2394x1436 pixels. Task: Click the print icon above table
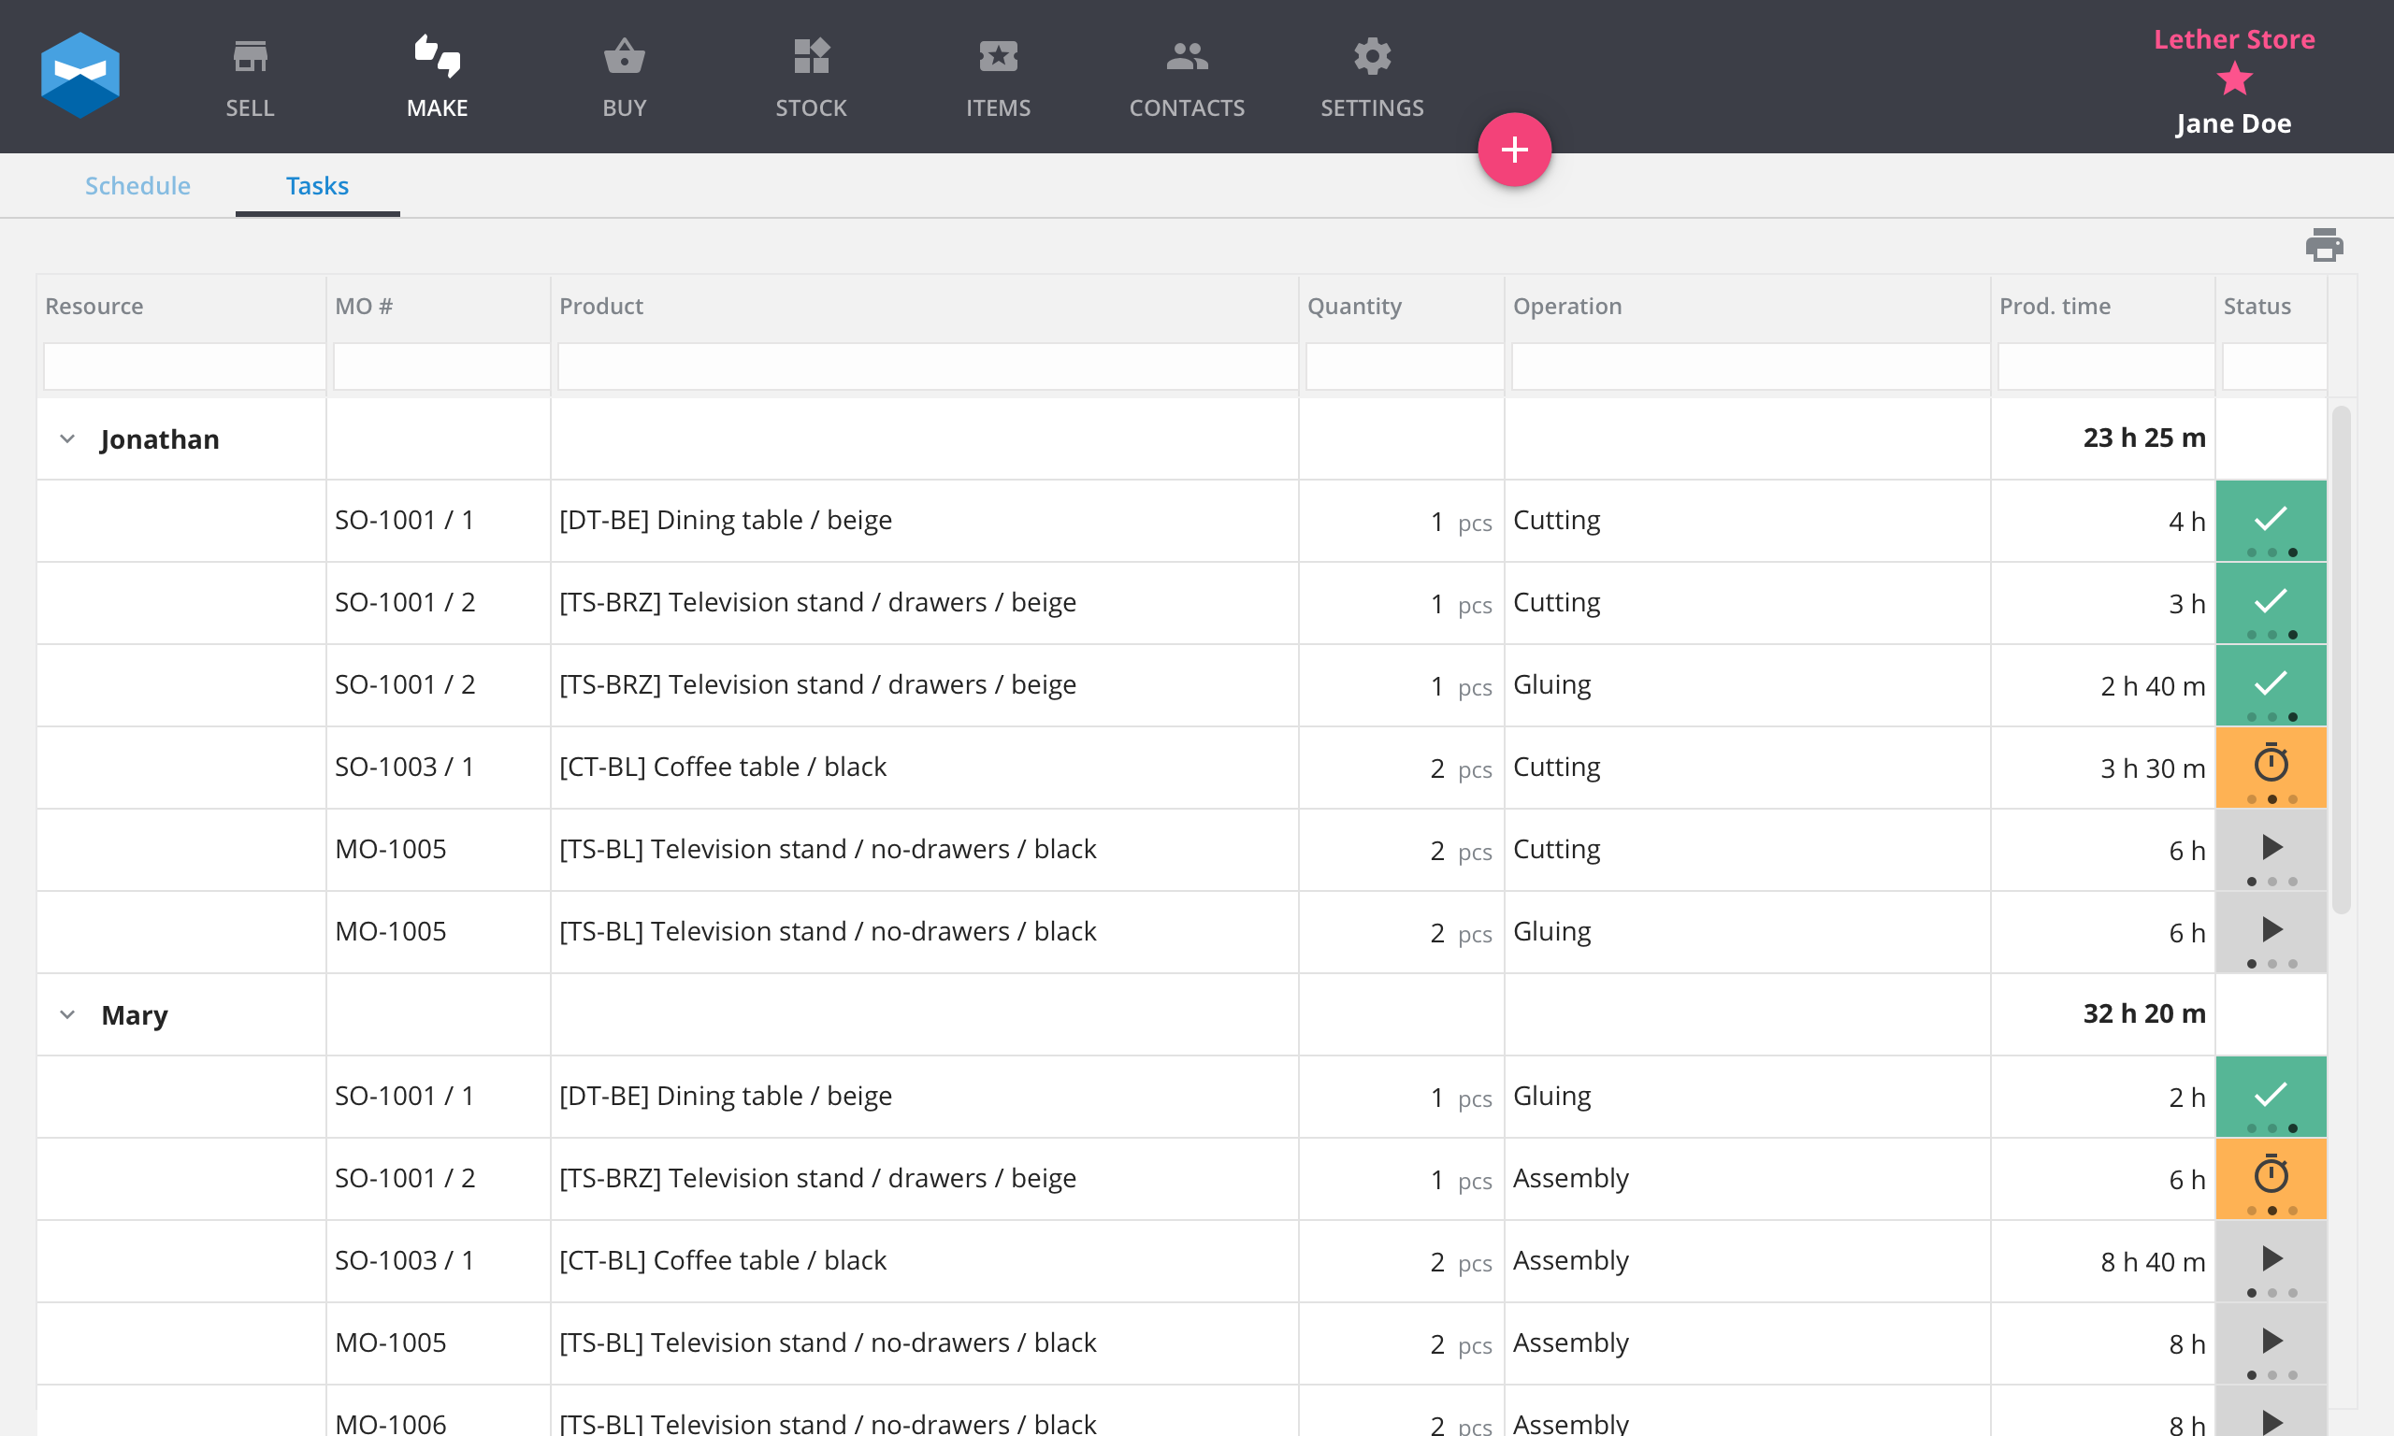[x=2323, y=246]
